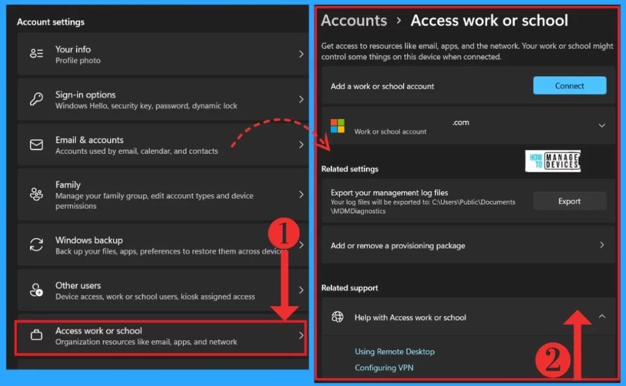Go back to Accounts via breadcrumb
The width and height of the screenshot is (626, 386).
coord(354,20)
